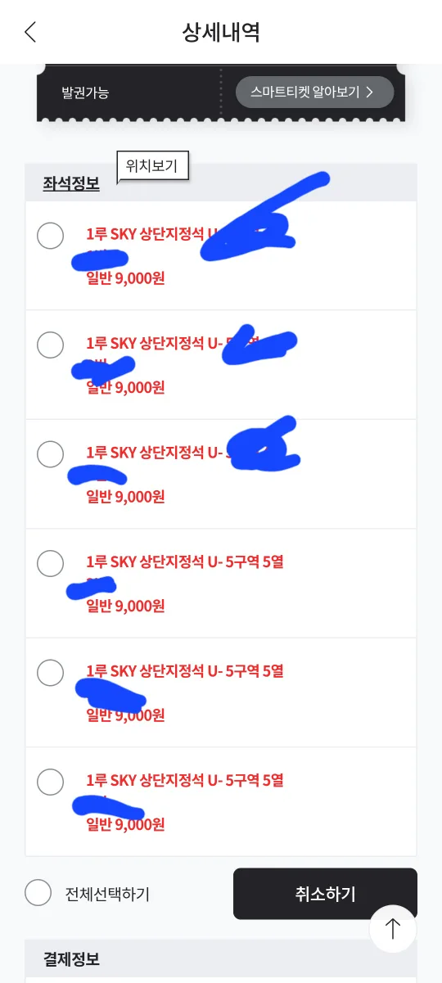Click the 발권가능 status label
442x983 pixels.
(85, 92)
